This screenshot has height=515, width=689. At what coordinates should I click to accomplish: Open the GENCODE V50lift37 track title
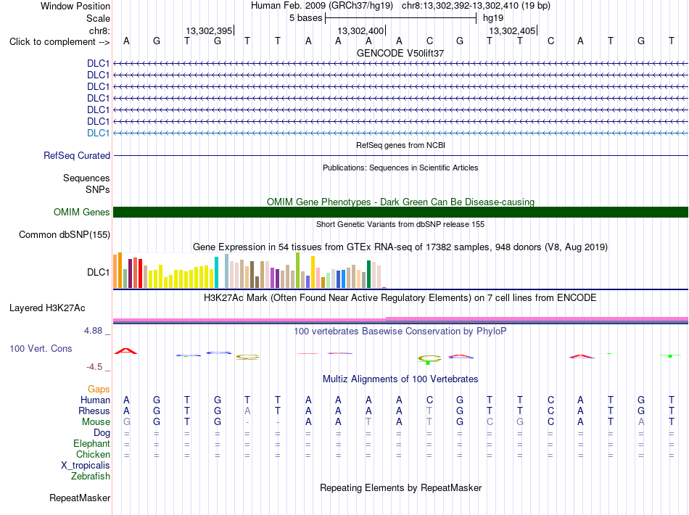click(400, 53)
